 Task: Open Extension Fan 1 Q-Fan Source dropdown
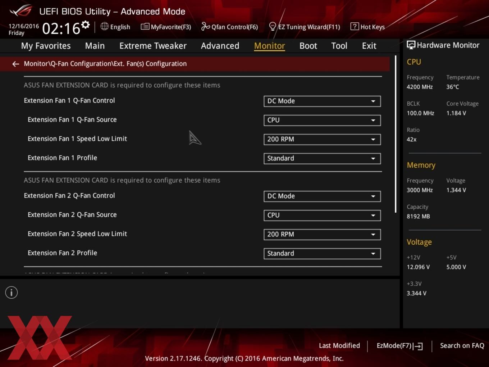point(322,120)
